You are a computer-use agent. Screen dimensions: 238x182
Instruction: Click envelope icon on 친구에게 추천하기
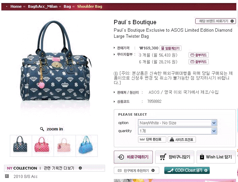(120, 171)
